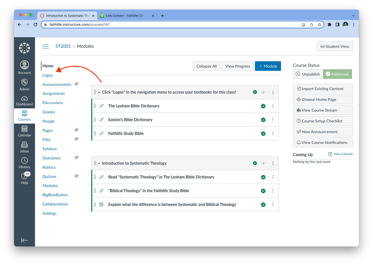Click the Student View button

click(x=335, y=46)
